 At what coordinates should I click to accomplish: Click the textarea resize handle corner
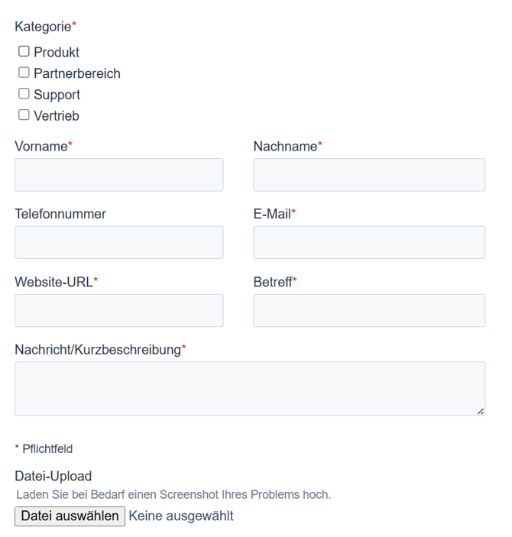(481, 412)
